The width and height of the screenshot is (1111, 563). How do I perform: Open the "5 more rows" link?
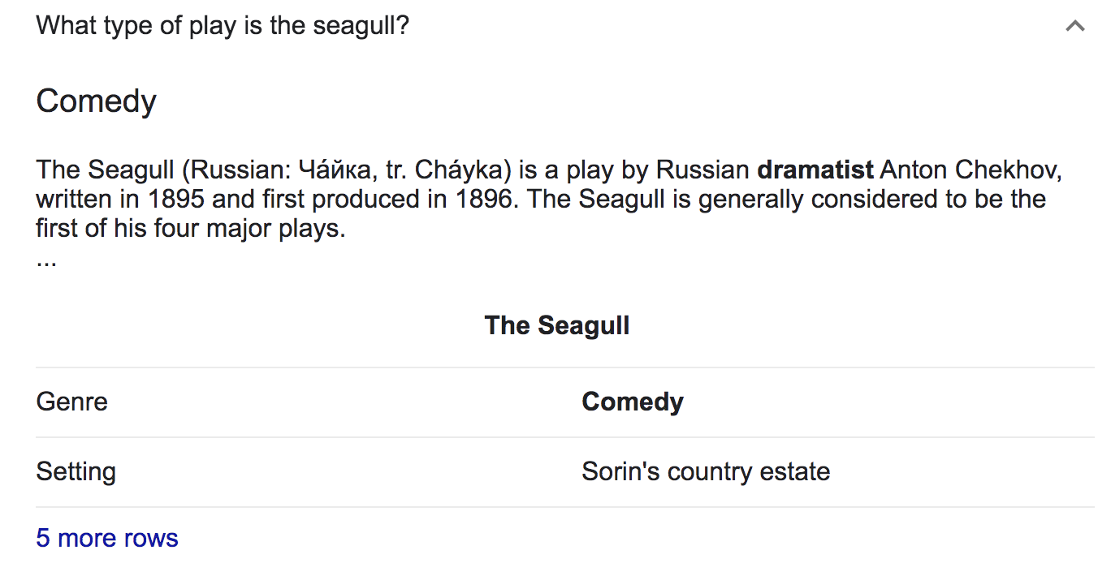(x=107, y=538)
